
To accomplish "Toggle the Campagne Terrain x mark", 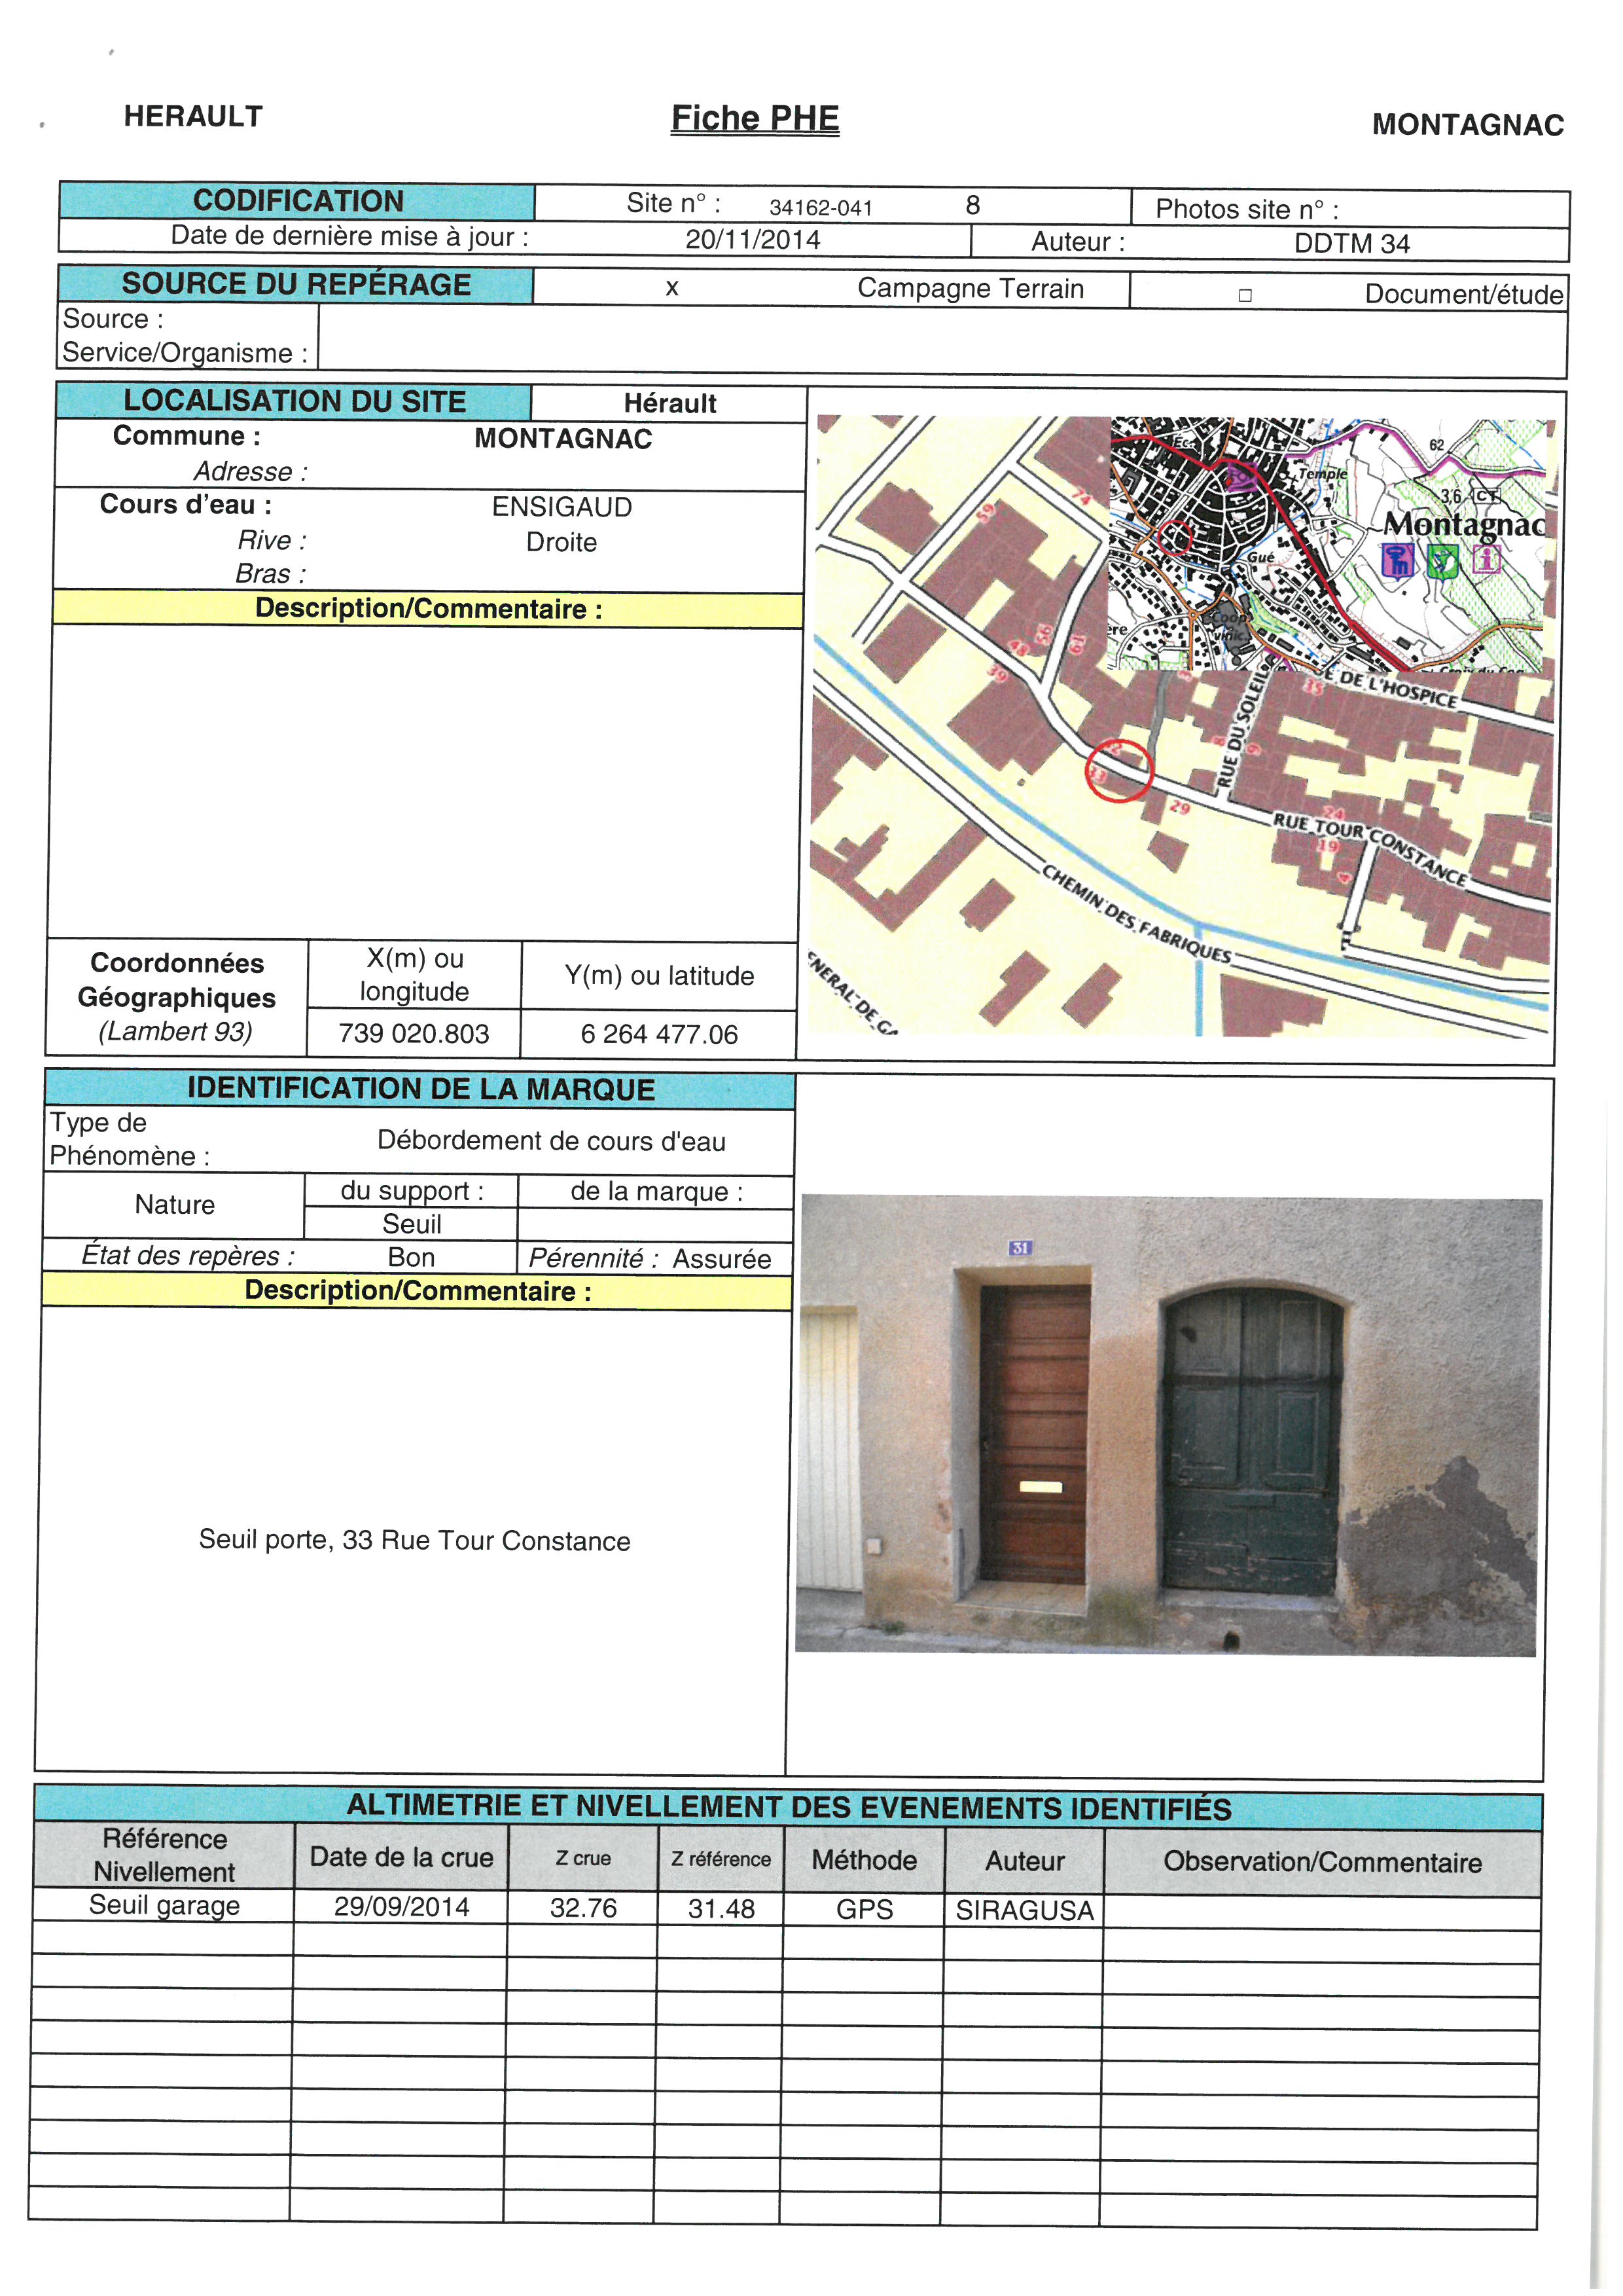I will [x=673, y=288].
